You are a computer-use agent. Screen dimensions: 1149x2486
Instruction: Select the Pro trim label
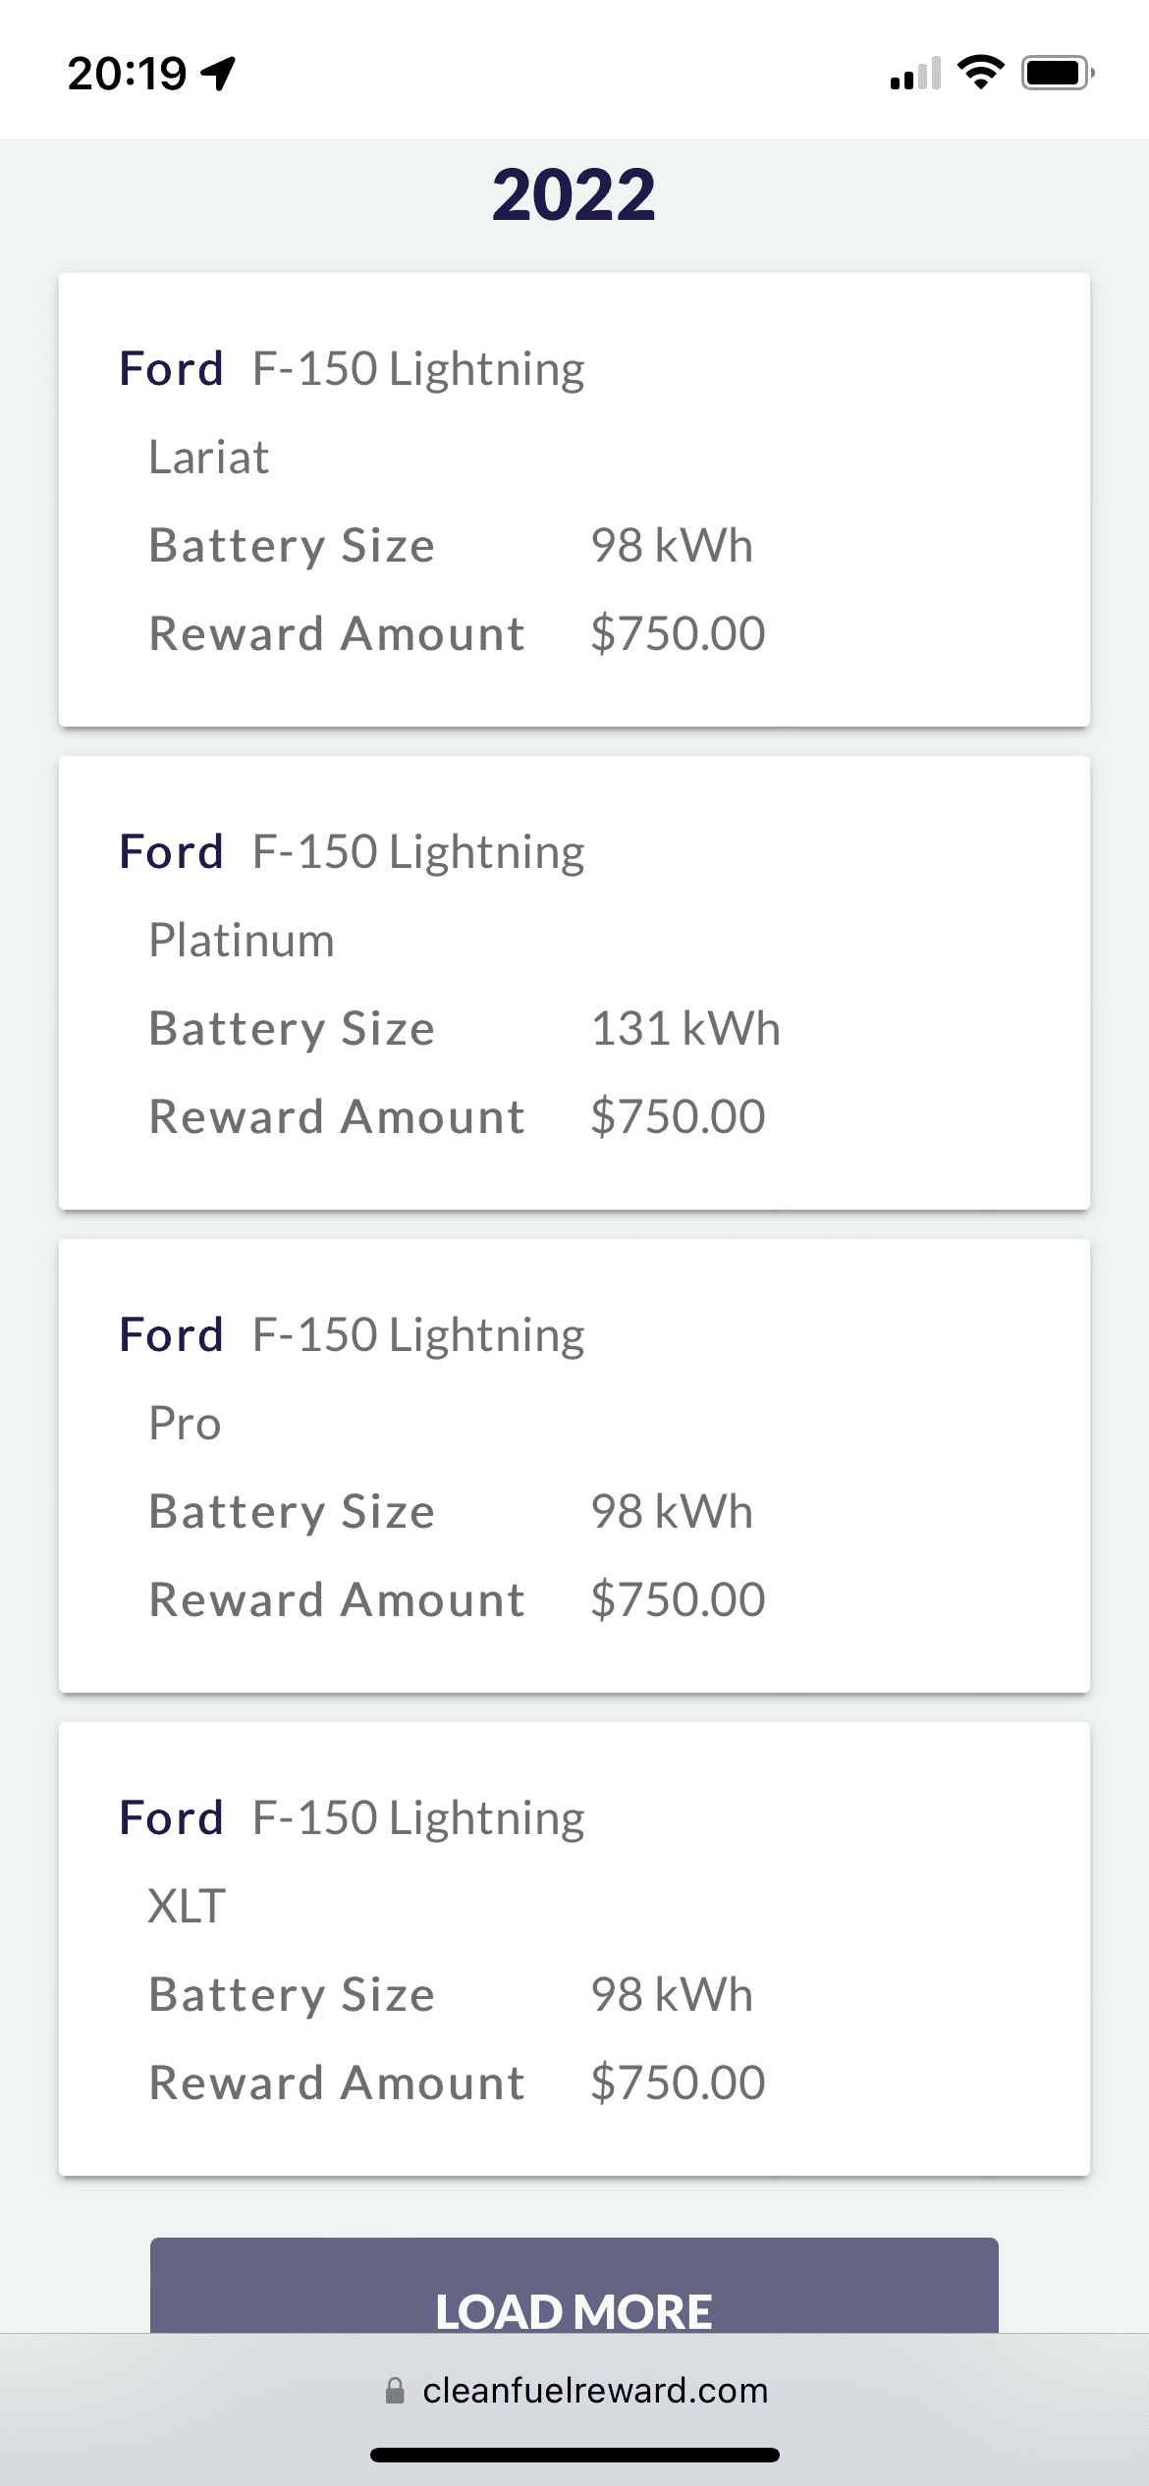pos(185,1424)
